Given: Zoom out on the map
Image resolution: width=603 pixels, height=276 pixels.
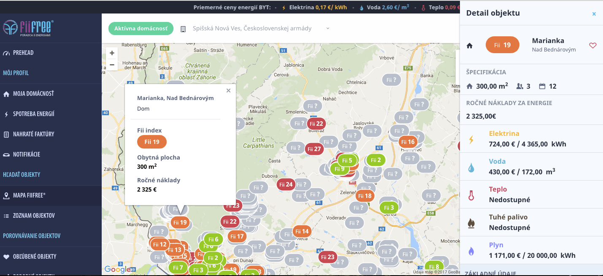Looking at the screenshot, I should click(x=112, y=65).
